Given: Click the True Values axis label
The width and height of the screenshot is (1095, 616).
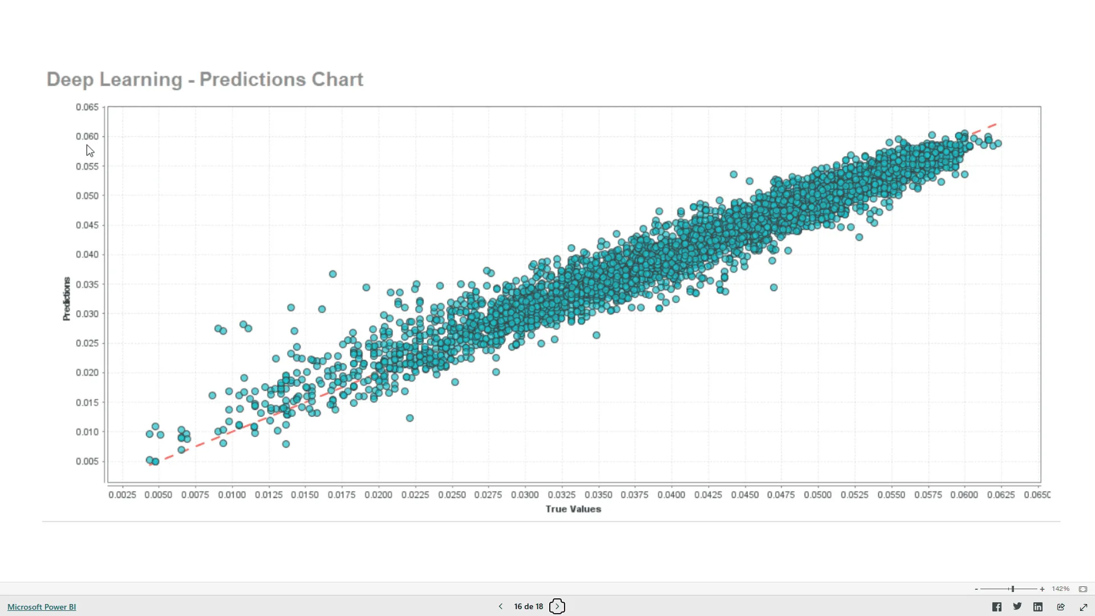Looking at the screenshot, I should pos(573,509).
